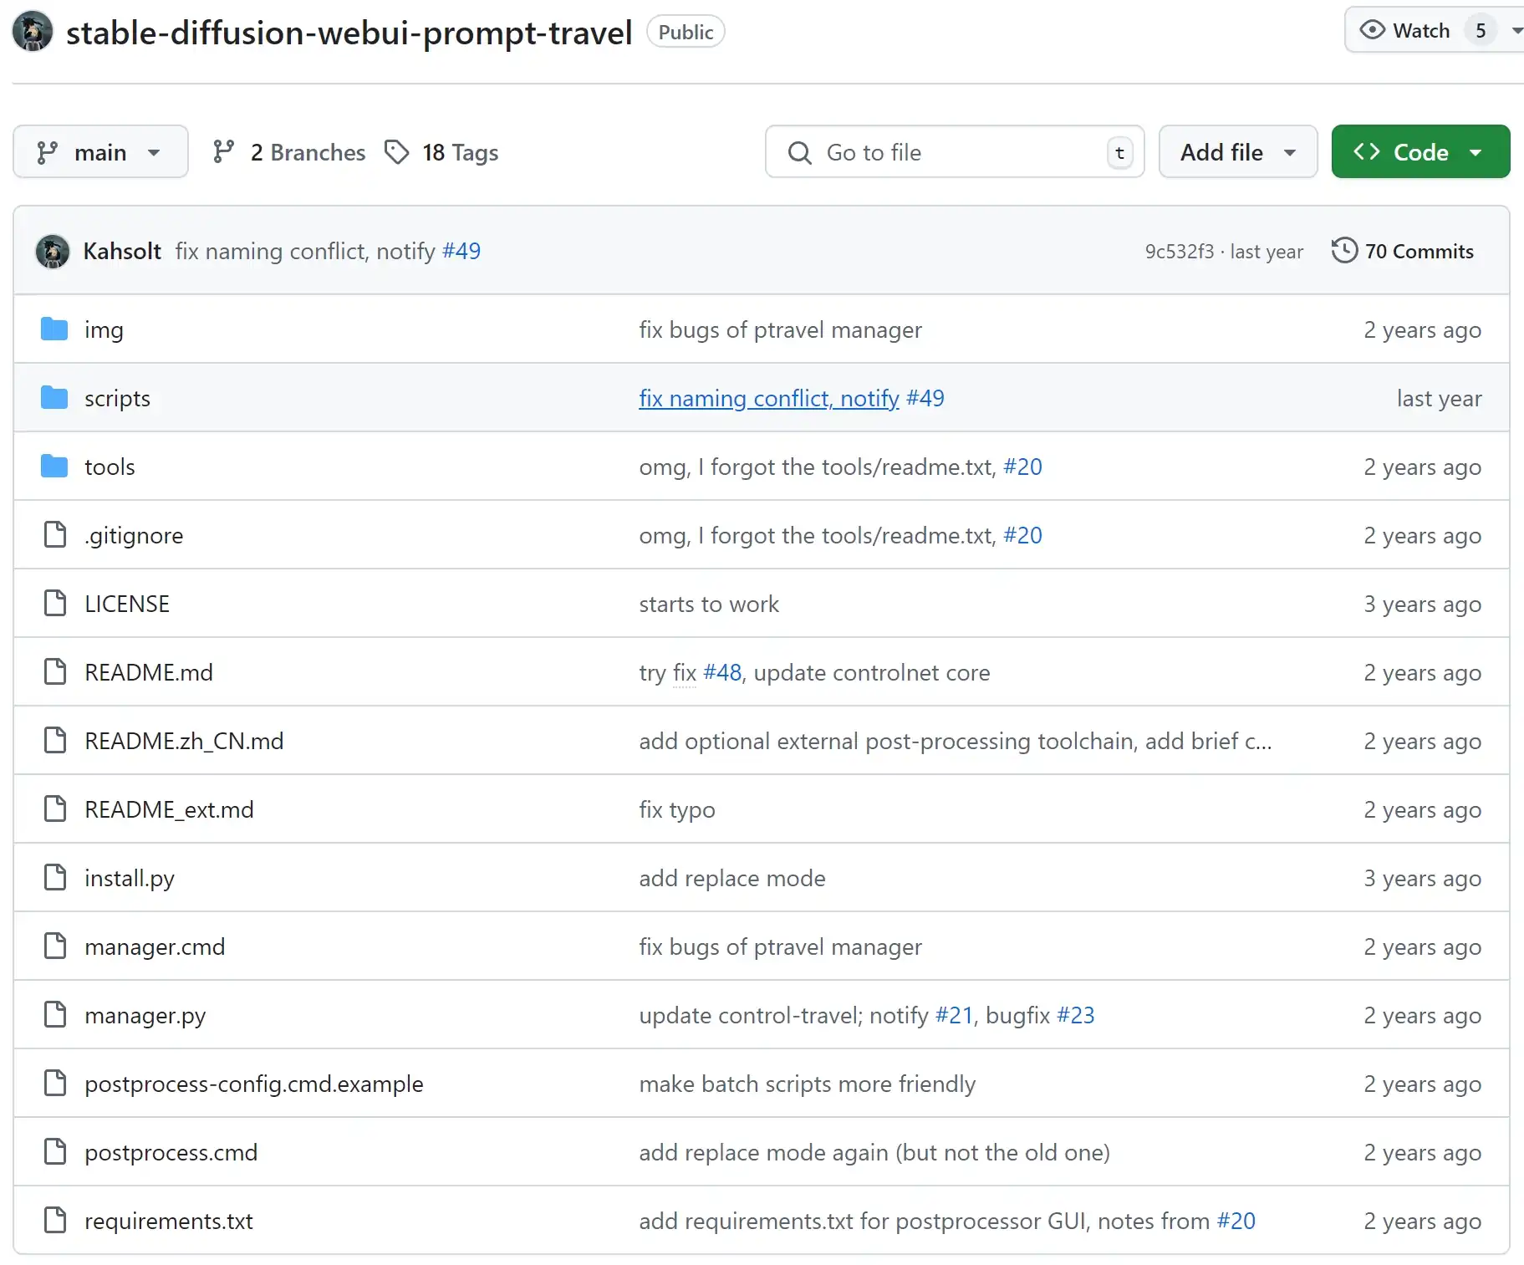Open issue #20 in tools row commit
Image resolution: width=1524 pixels, height=1265 pixels.
[1022, 467]
